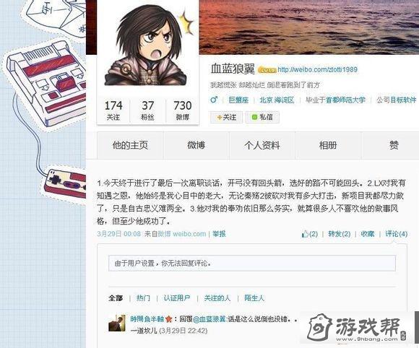Select the 他的主页 tab
The height and width of the screenshot is (348, 419).
pyautogui.click(x=130, y=146)
